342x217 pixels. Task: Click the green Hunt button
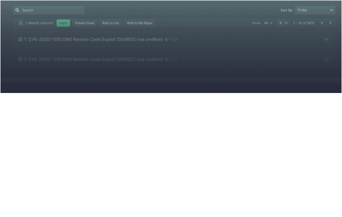63,23
